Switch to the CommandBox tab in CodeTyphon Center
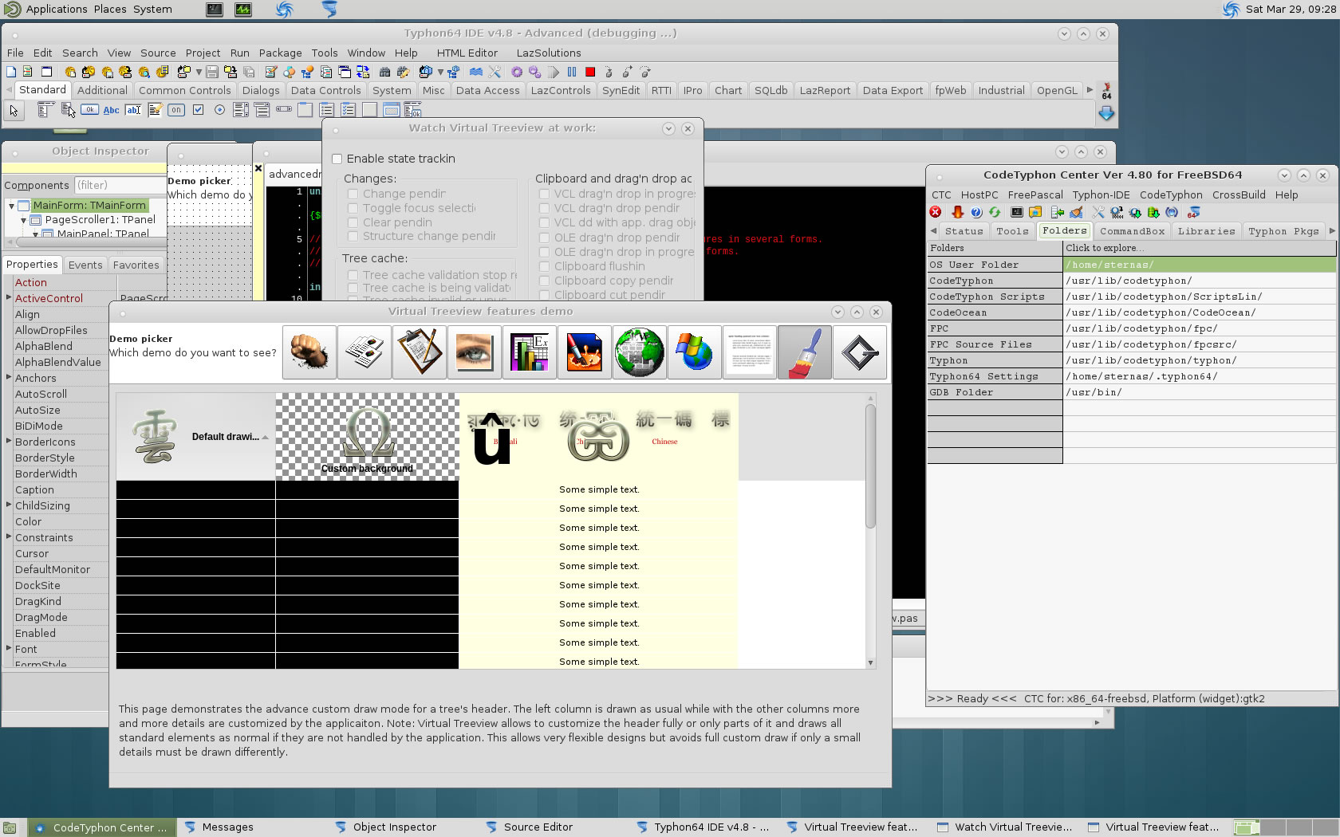This screenshot has width=1340, height=837. tap(1132, 231)
